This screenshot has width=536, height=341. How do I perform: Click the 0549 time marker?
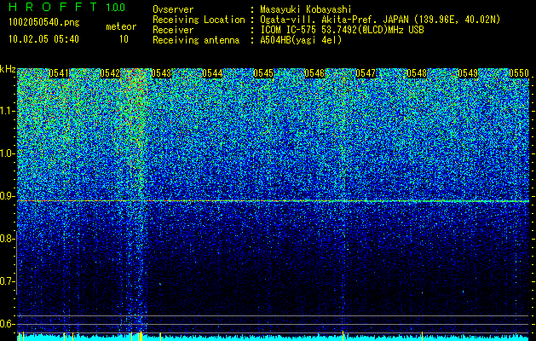point(468,73)
